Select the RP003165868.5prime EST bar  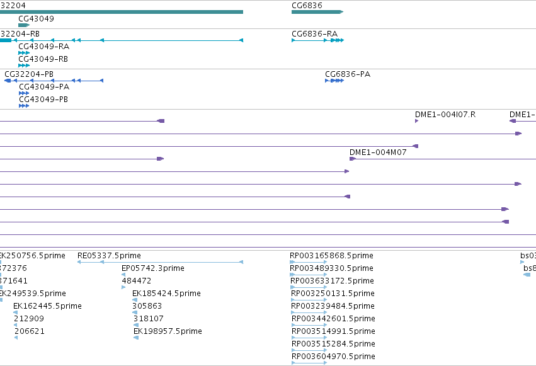(x=309, y=262)
